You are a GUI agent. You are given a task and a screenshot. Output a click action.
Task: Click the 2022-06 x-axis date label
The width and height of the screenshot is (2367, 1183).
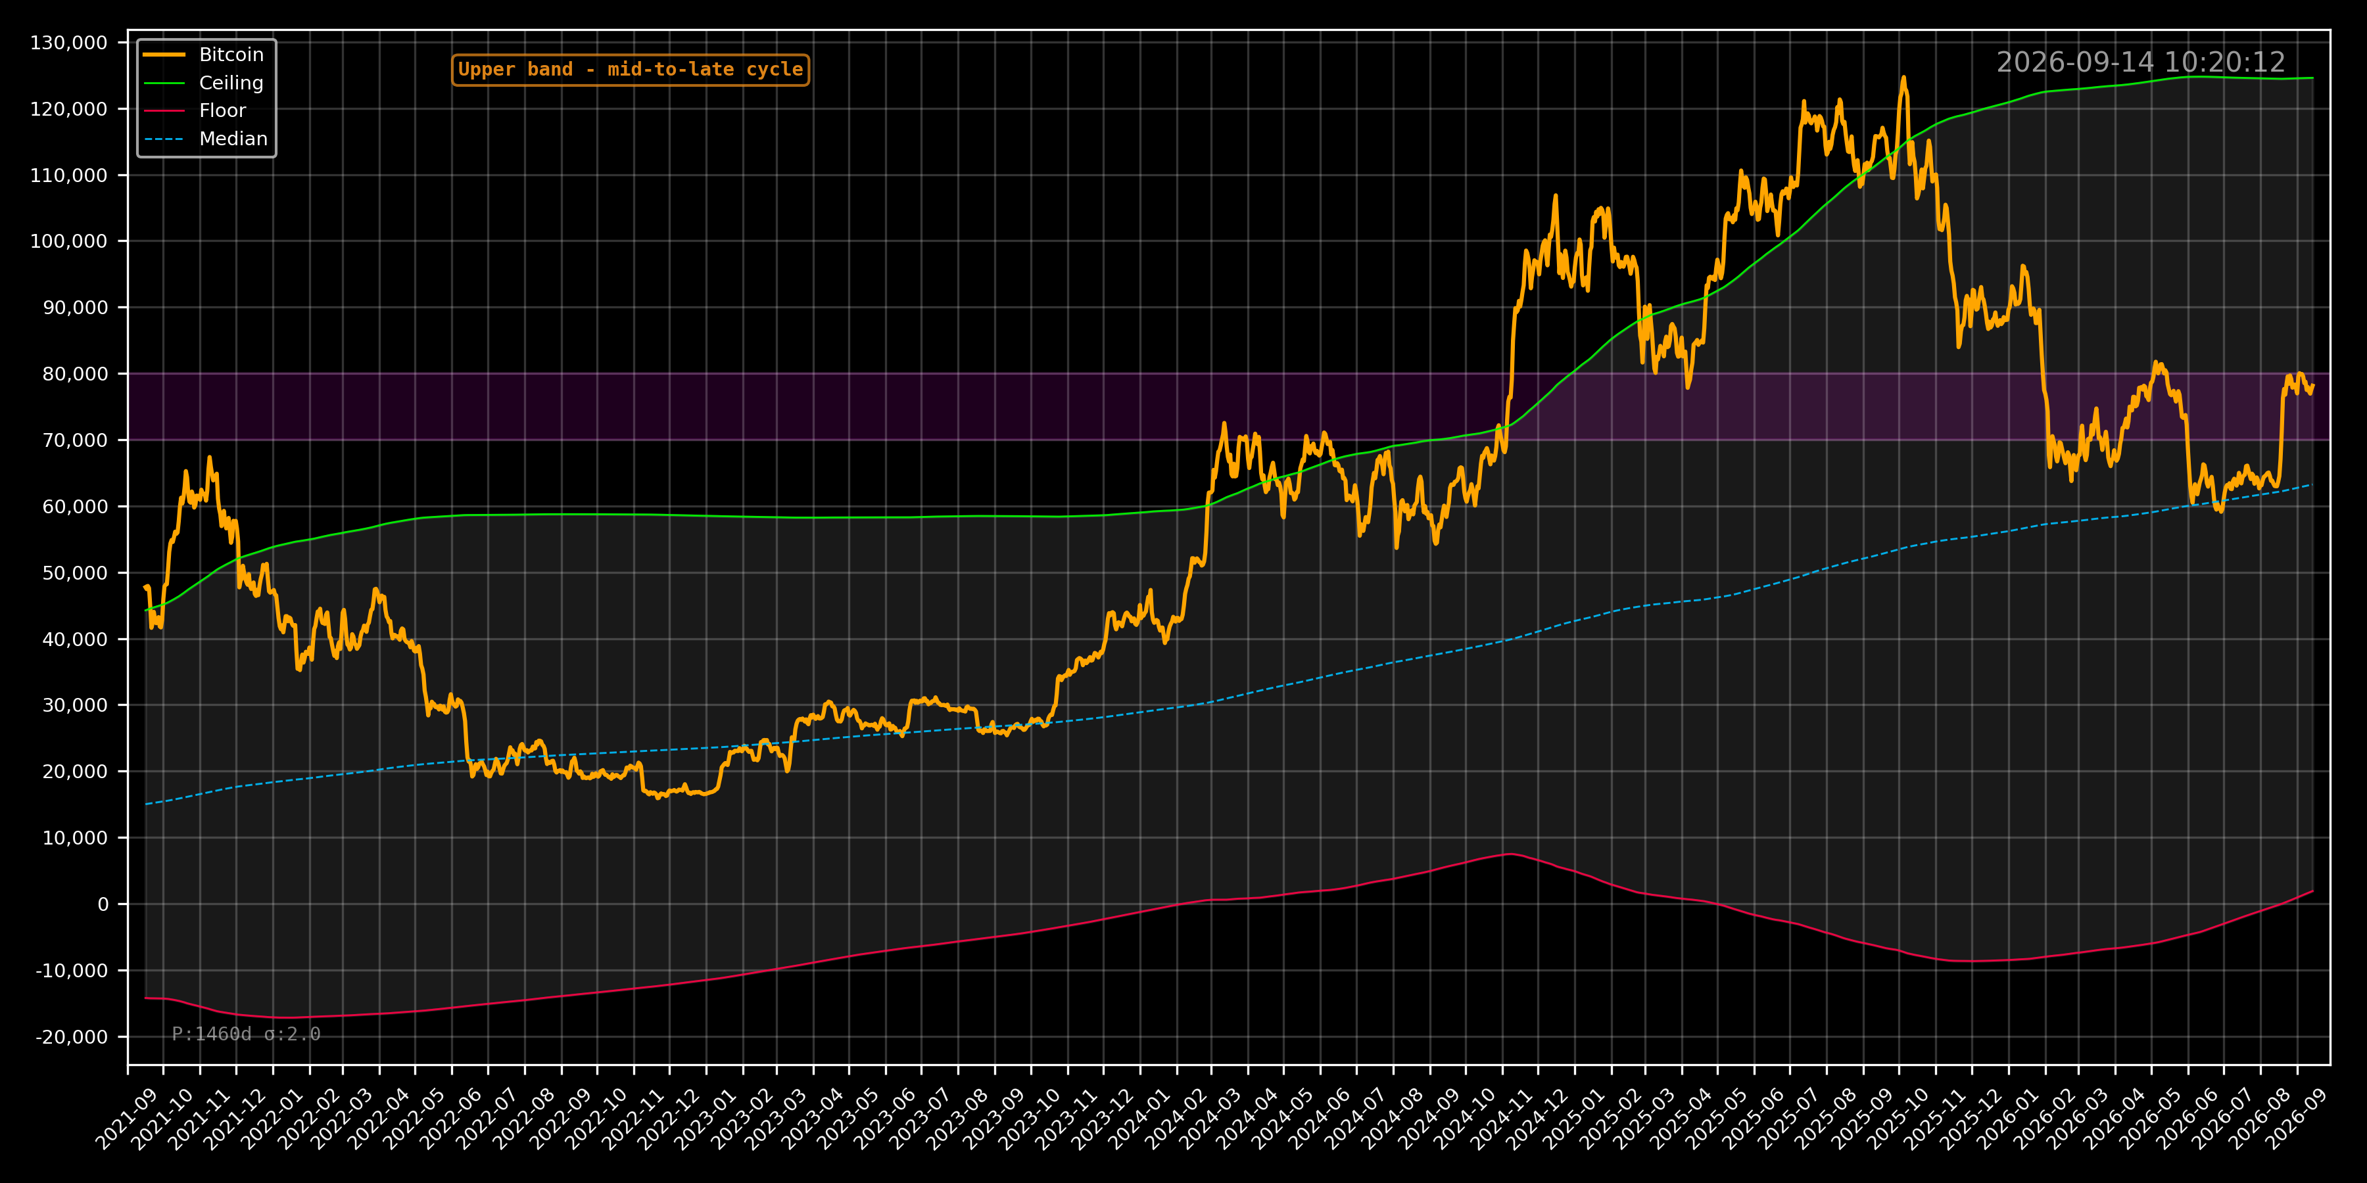click(451, 1119)
